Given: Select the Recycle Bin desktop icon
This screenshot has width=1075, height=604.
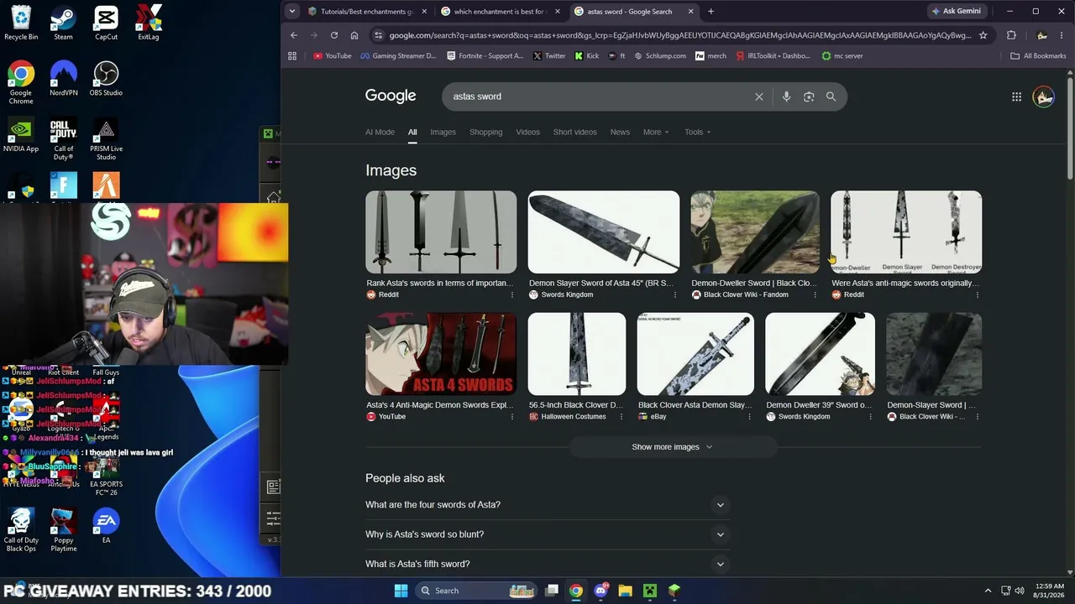Looking at the screenshot, I should (21, 23).
